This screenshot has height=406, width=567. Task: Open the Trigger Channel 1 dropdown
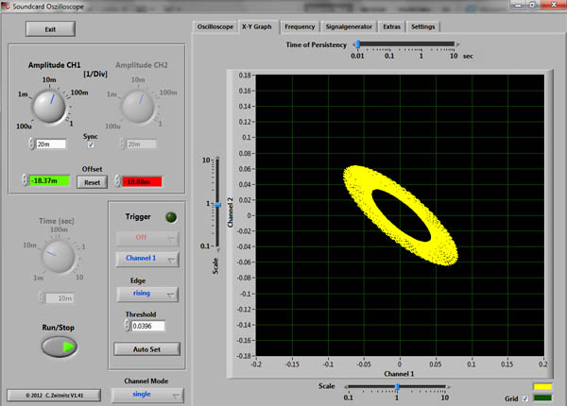click(145, 259)
